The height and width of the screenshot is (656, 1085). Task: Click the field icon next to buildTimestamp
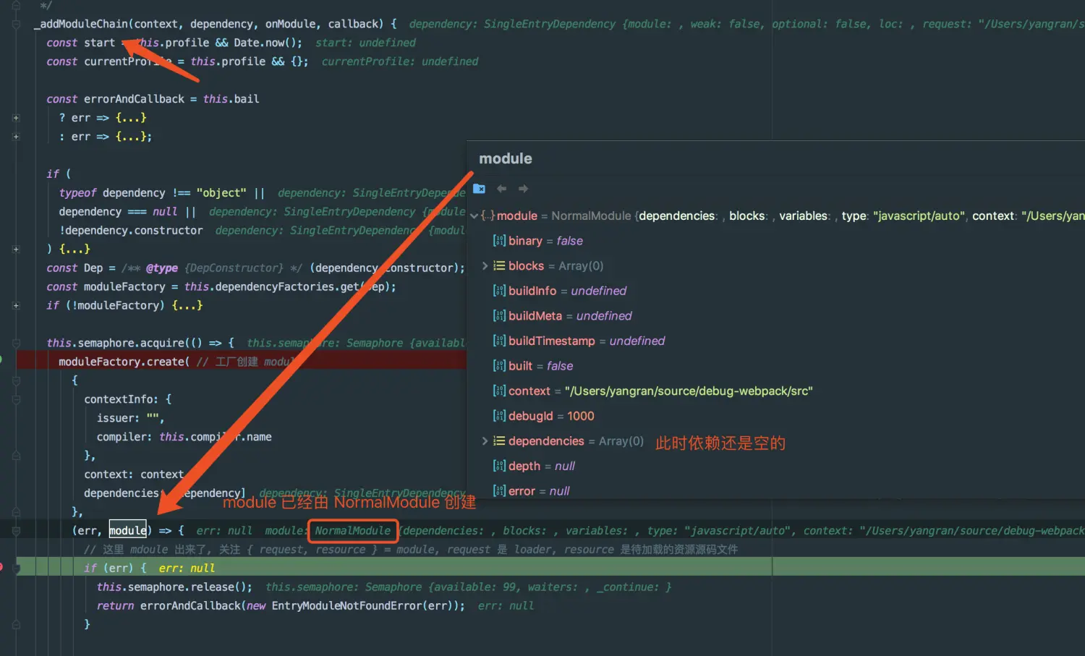pos(499,341)
